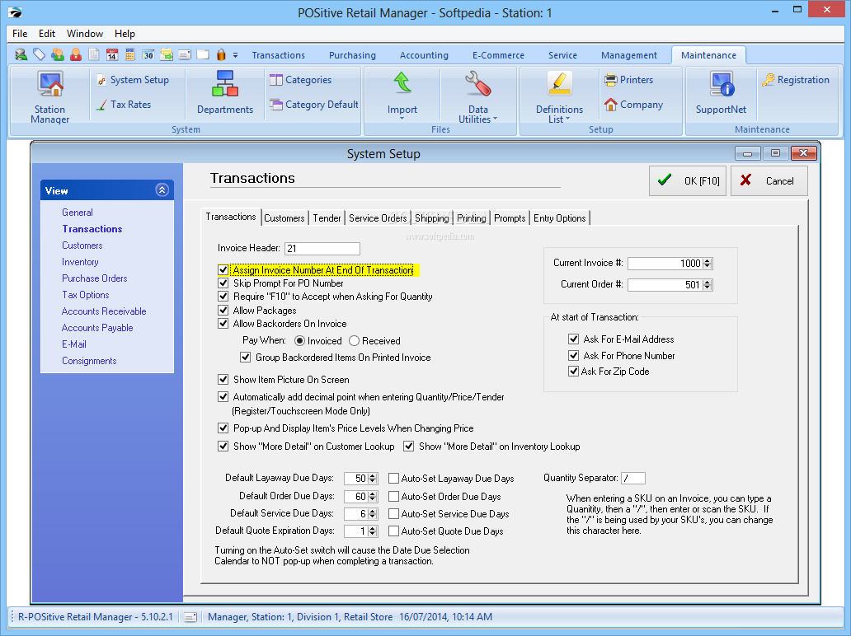This screenshot has height=636, width=851.
Task: Open Departments
Action: point(224,92)
